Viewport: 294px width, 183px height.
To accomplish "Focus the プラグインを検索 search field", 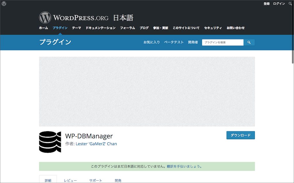I will pos(223,42).
